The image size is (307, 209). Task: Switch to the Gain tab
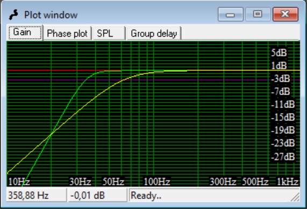pos(25,32)
